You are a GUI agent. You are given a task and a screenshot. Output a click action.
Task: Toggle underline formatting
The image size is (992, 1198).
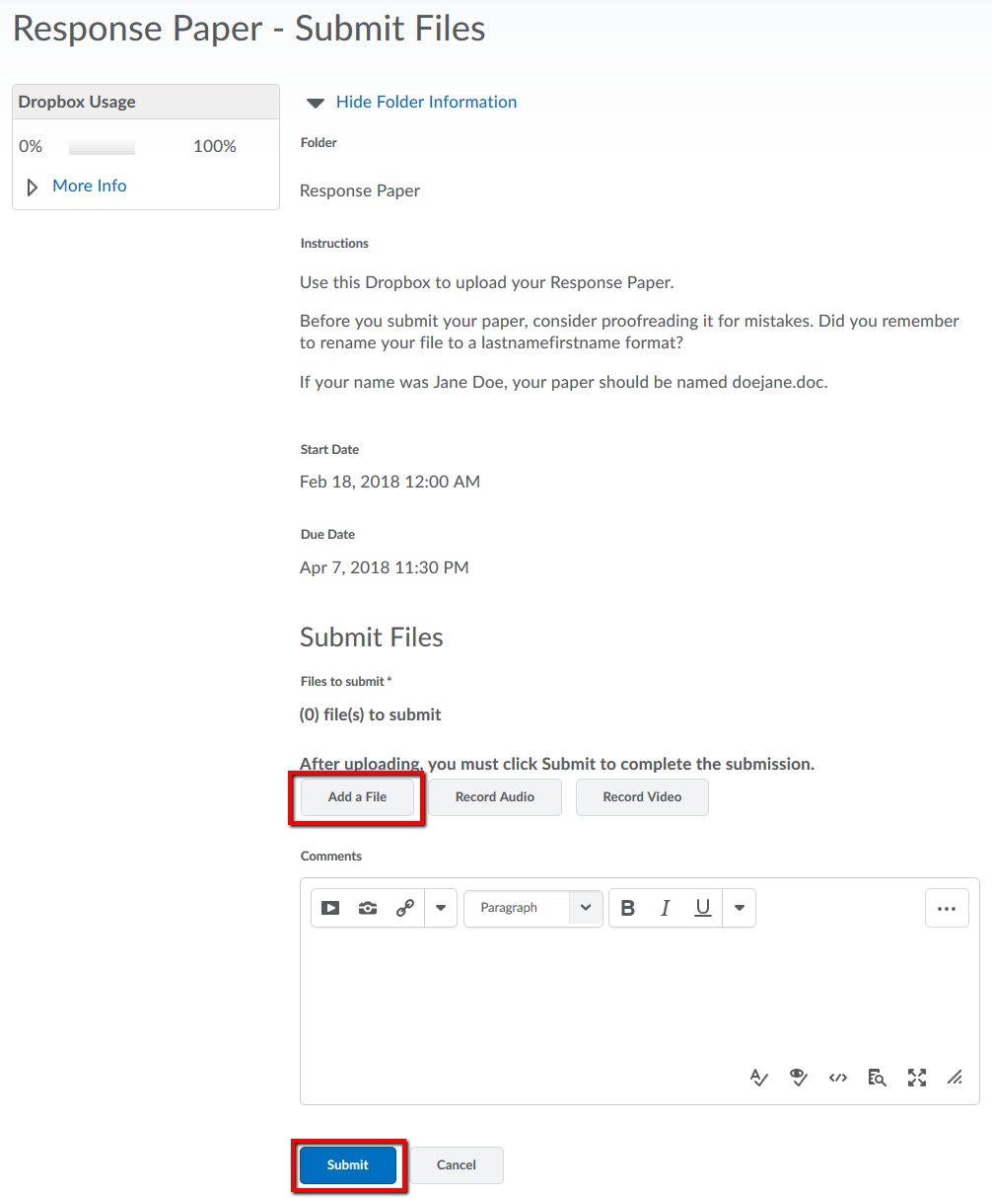point(703,908)
